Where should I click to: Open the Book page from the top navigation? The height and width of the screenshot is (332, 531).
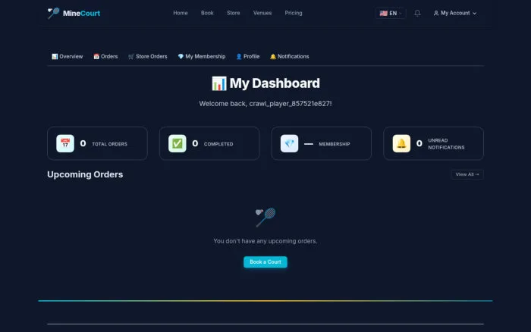point(207,13)
